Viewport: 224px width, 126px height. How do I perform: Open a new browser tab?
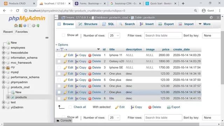click(x=183, y=3)
